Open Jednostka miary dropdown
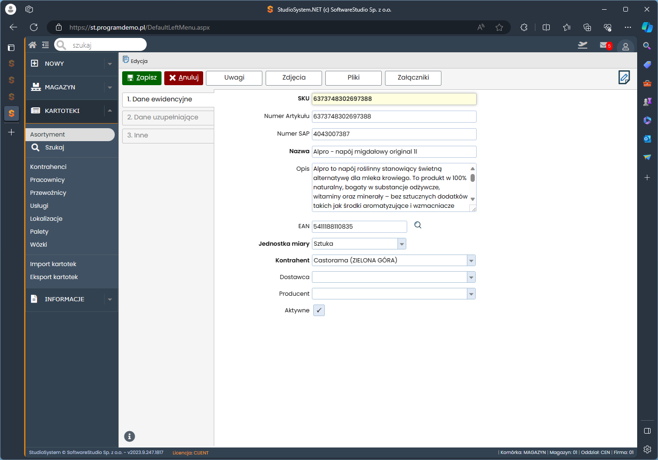Image resolution: width=658 pixels, height=460 pixels. (402, 244)
